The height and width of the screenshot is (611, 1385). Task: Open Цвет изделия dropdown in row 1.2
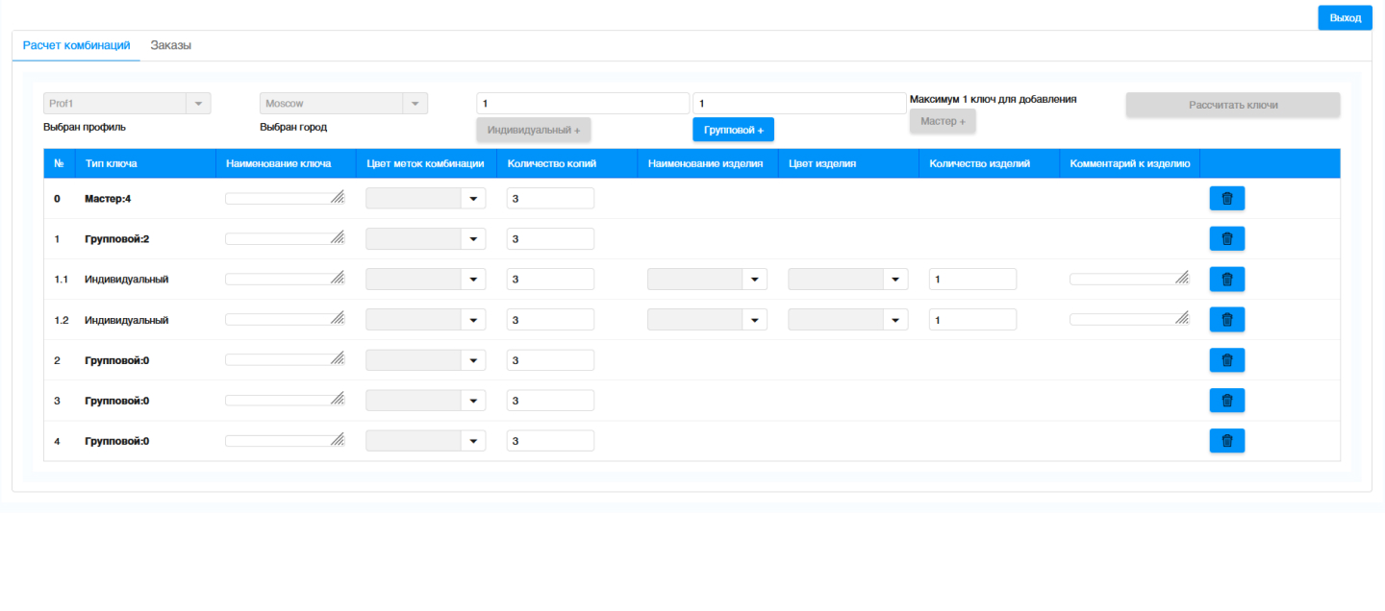click(x=847, y=320)
